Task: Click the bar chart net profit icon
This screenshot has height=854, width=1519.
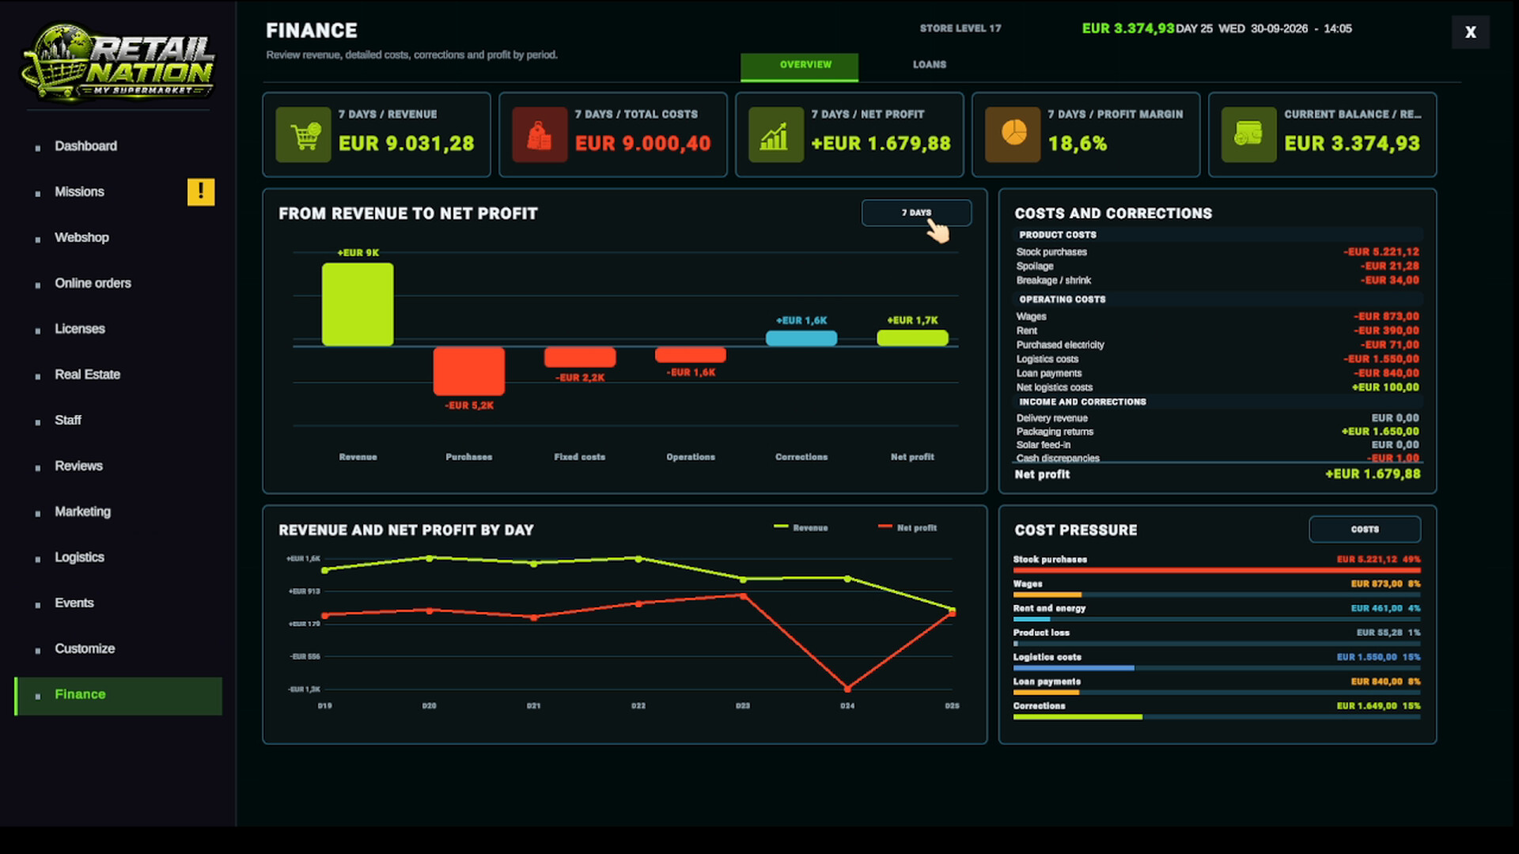Action: [775, 134]
